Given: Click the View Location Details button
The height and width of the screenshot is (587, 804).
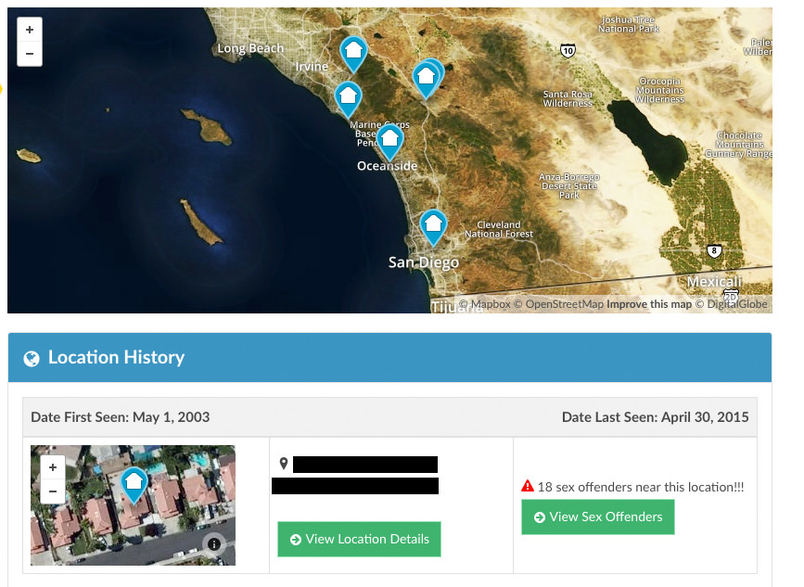Looking at the screenshot, I should pos(359,539).
